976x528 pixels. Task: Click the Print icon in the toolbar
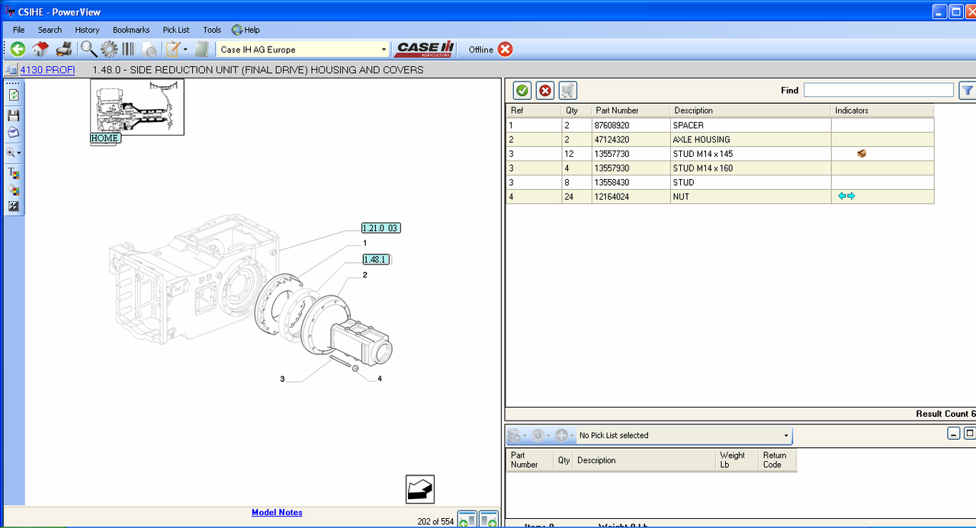coord(64,50)
